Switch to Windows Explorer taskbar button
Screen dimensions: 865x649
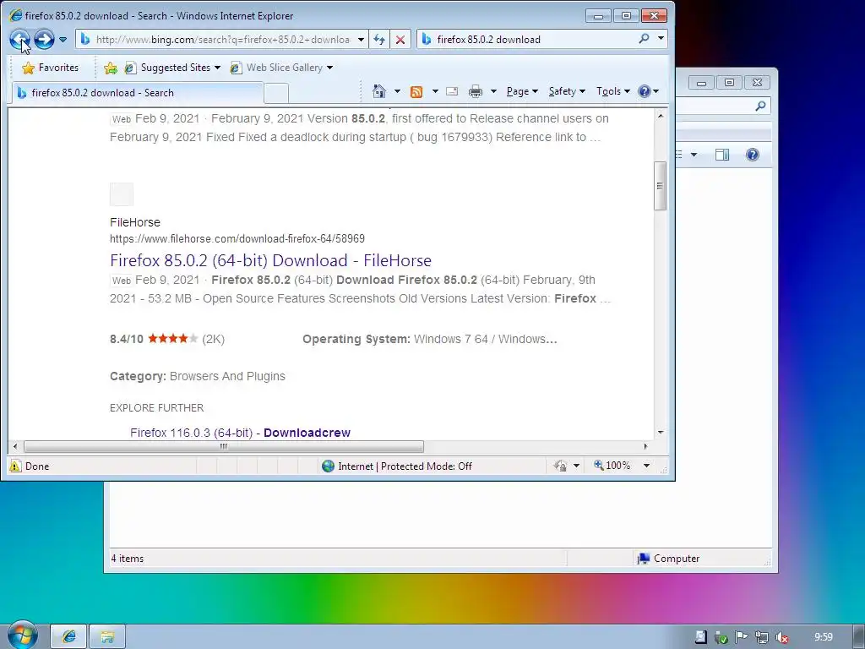point(107,636)
